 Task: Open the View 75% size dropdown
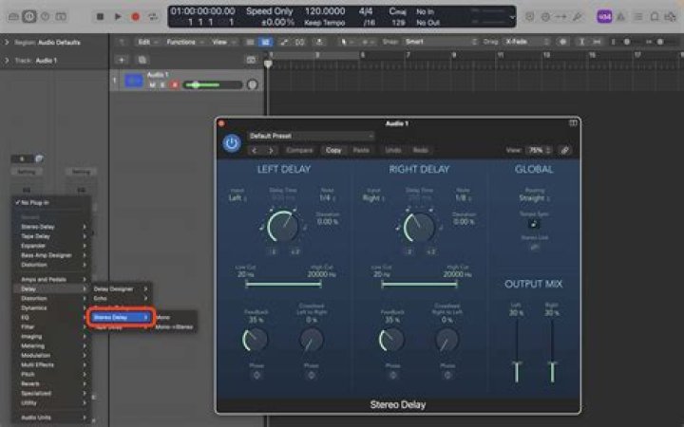(539, 150)
